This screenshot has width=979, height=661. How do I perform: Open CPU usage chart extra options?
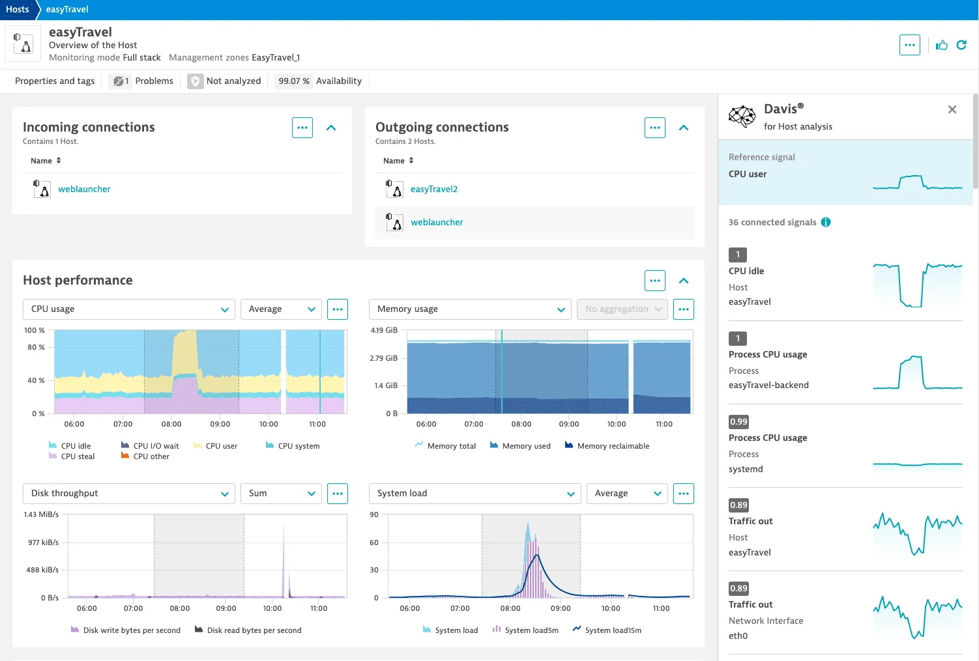(x=338, y=309)
